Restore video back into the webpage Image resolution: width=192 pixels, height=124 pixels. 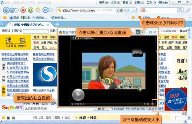pos(142,32)
